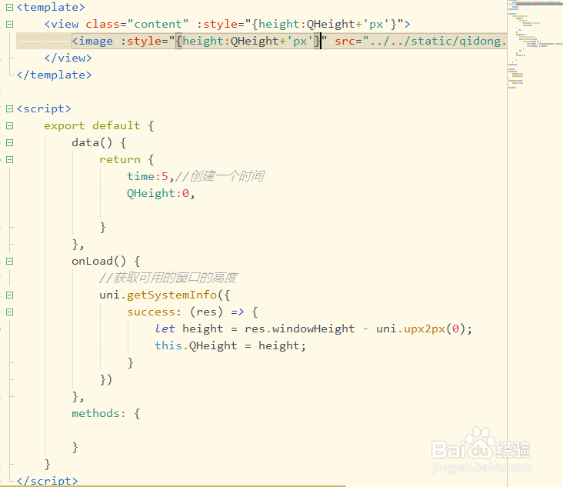Click the src attribute of image tag
563x487 pixels.
click(x=420, y=41)
